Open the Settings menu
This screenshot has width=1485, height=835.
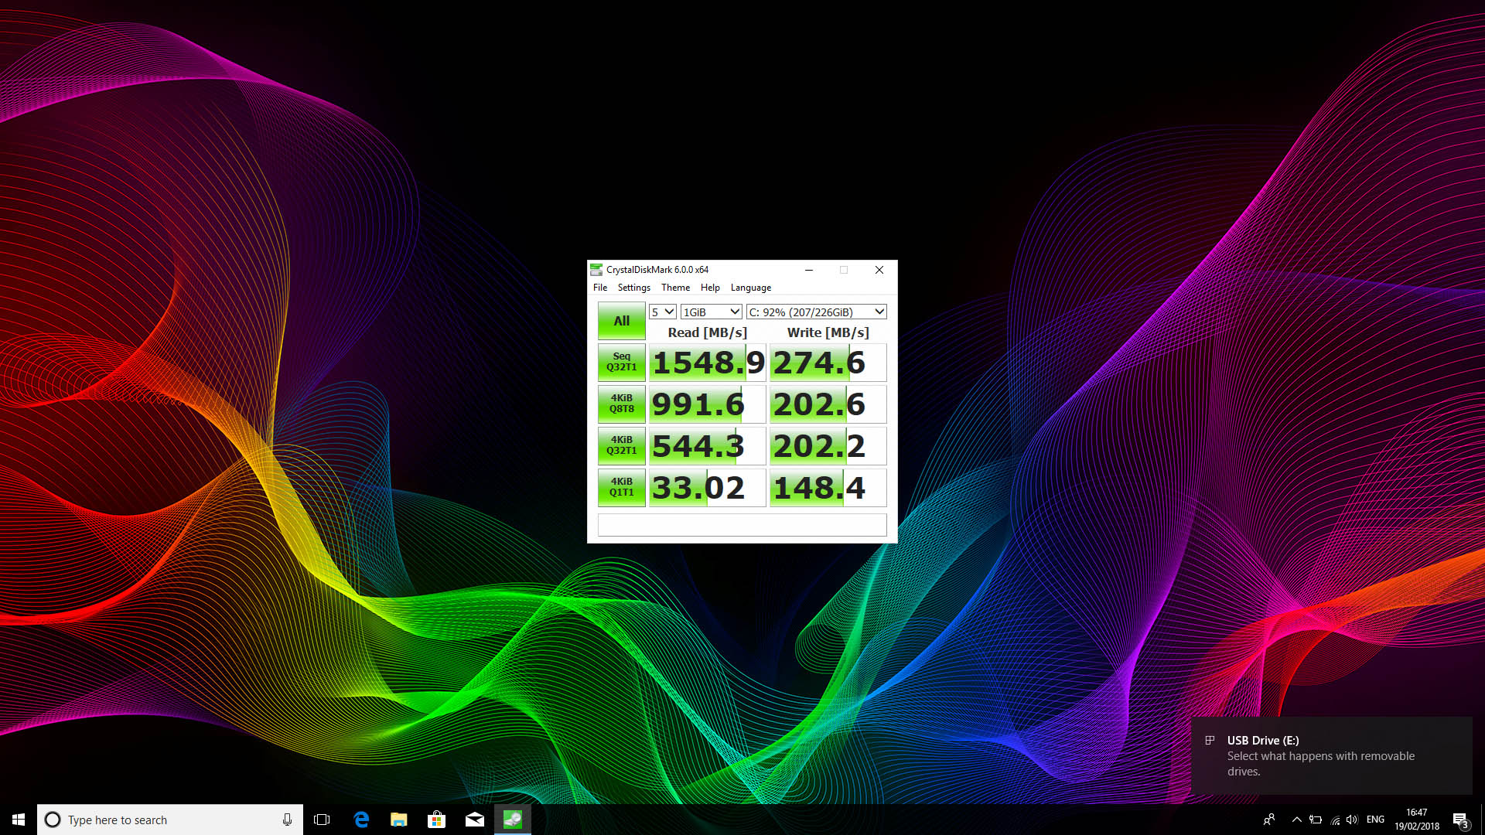633,288
